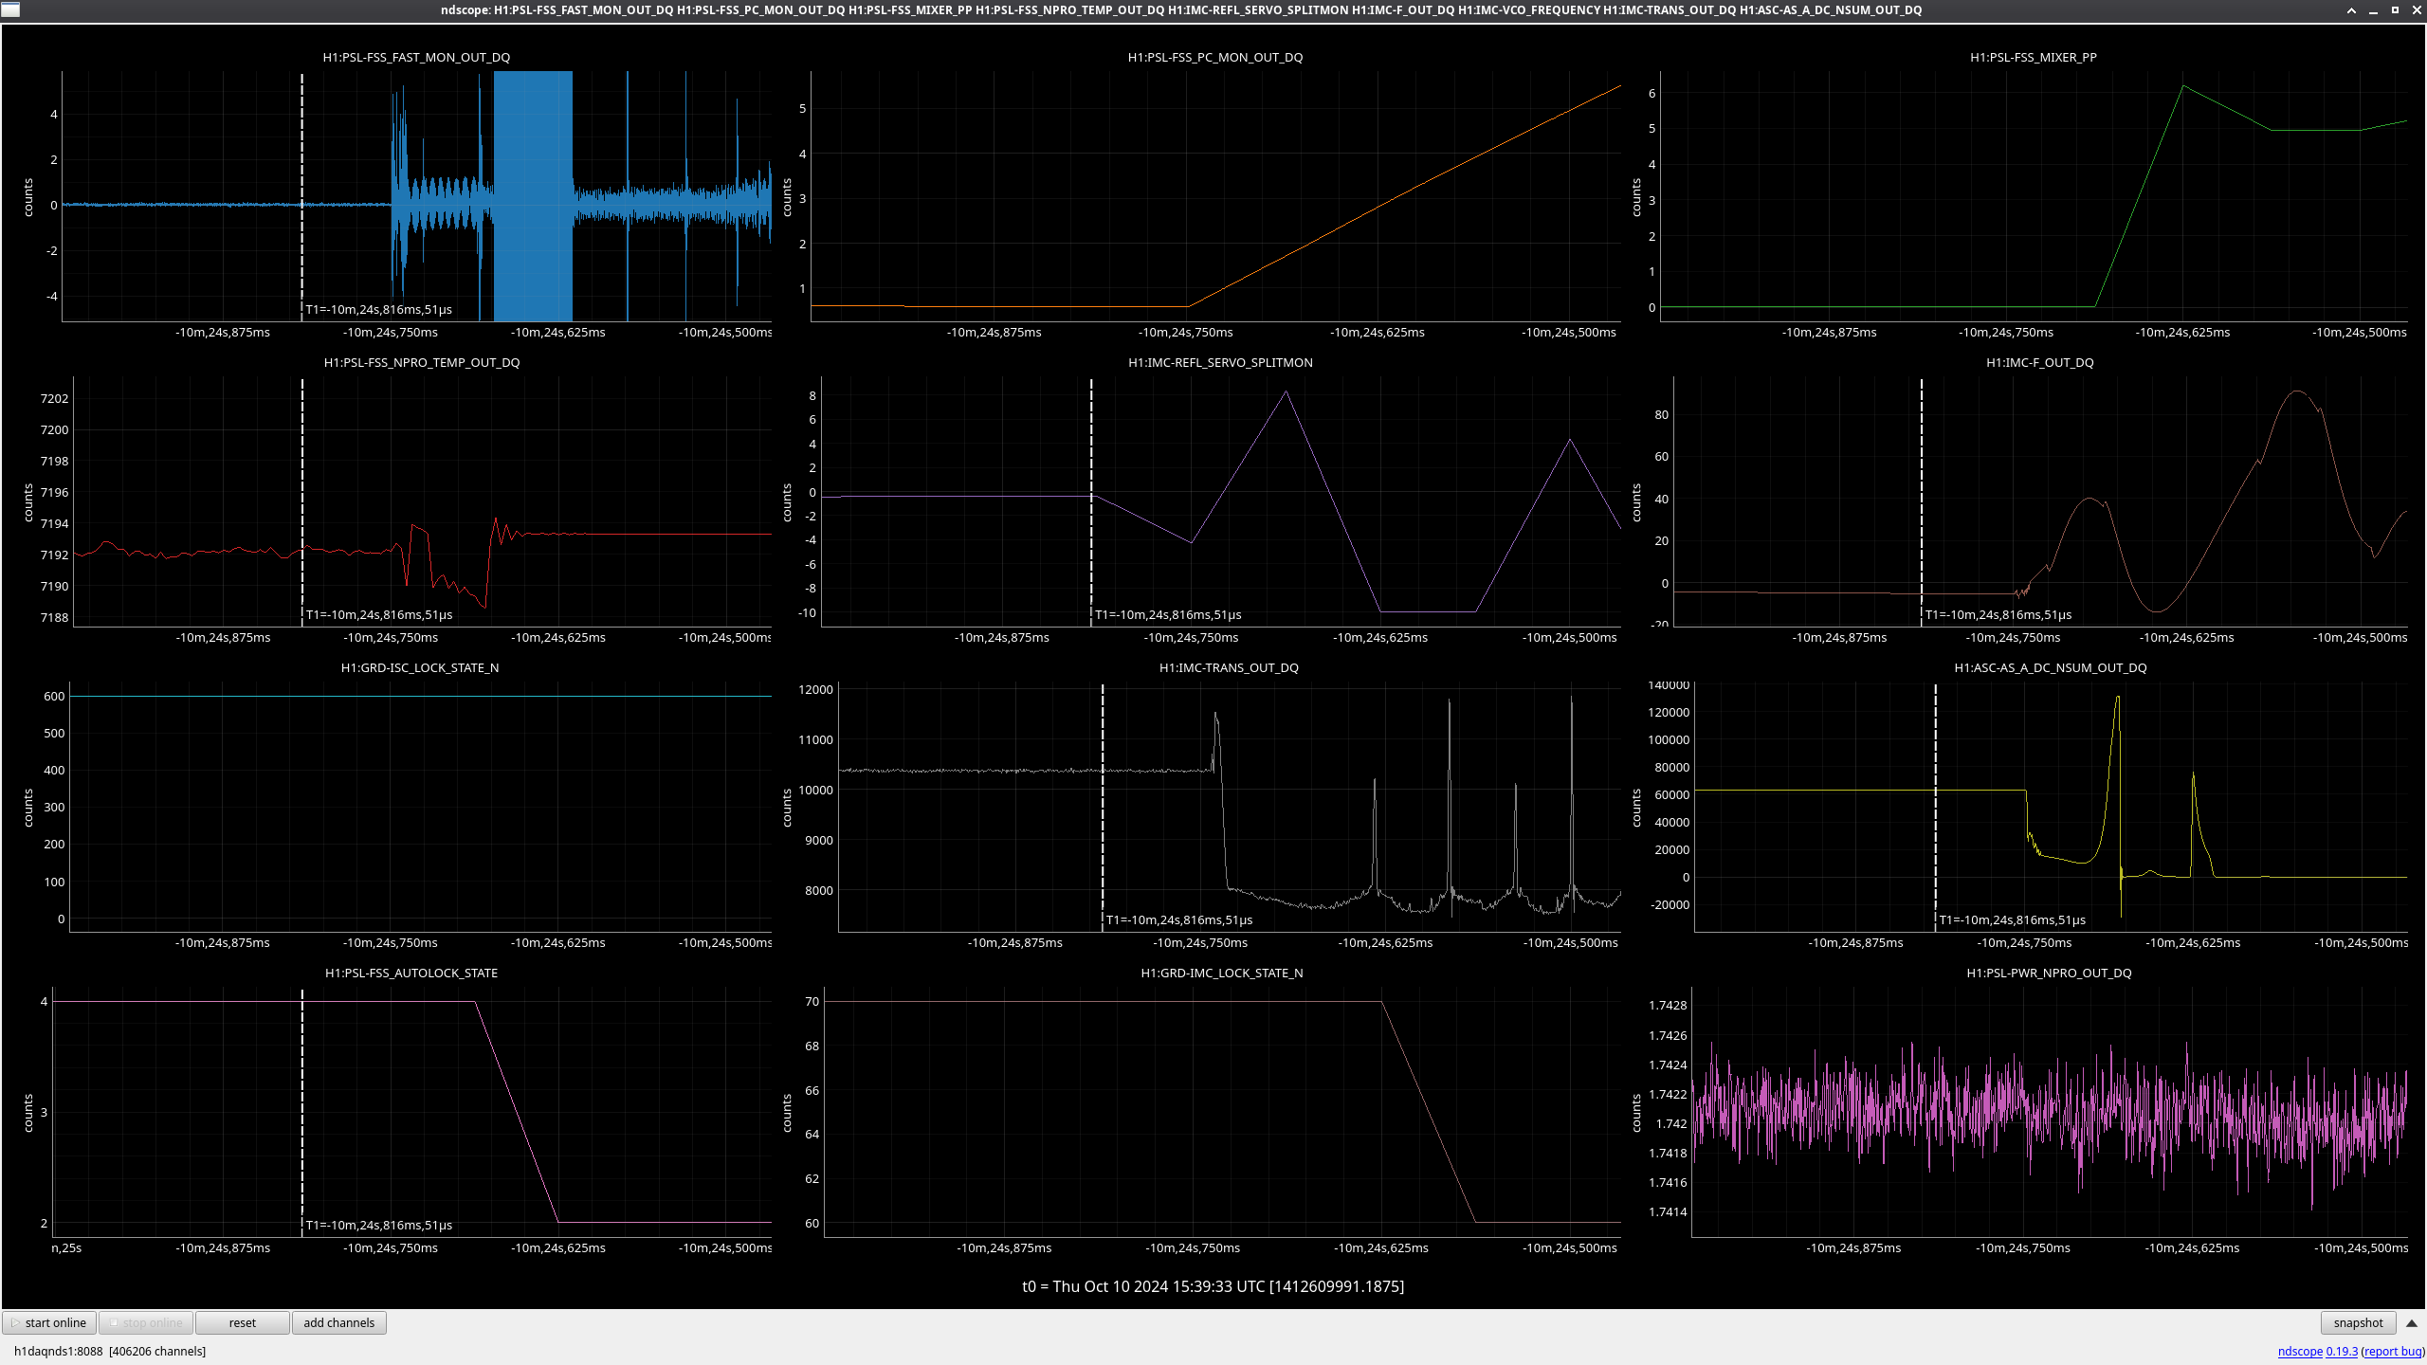Click the T1 label in FAST_MON plot
Image resolution: width=2427 pixels, height=1365 pixels.
coord(378,309)
